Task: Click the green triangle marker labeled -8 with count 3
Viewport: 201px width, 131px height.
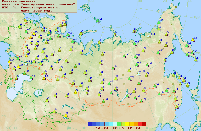Action: pyautogui.click(x=135, y=56)
